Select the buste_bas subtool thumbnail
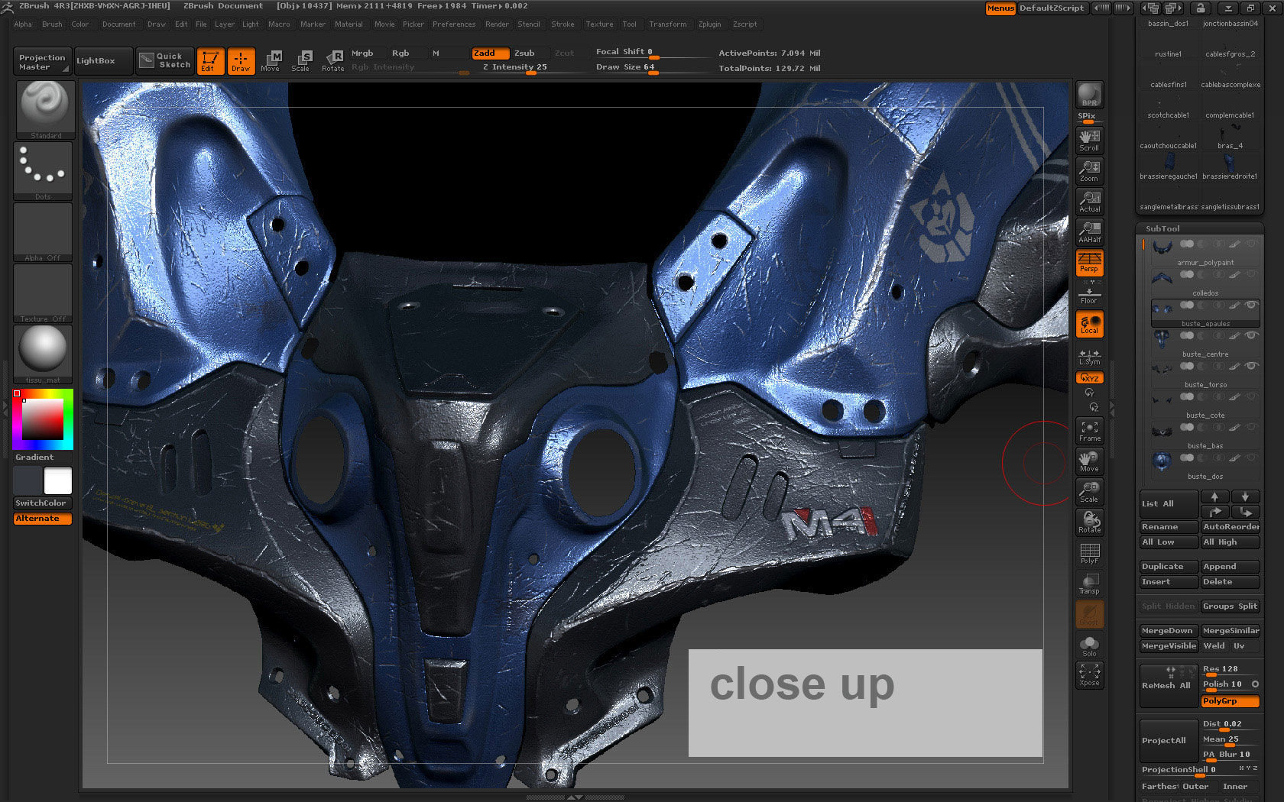The image size is (1284, 802). coord(1162,431)
